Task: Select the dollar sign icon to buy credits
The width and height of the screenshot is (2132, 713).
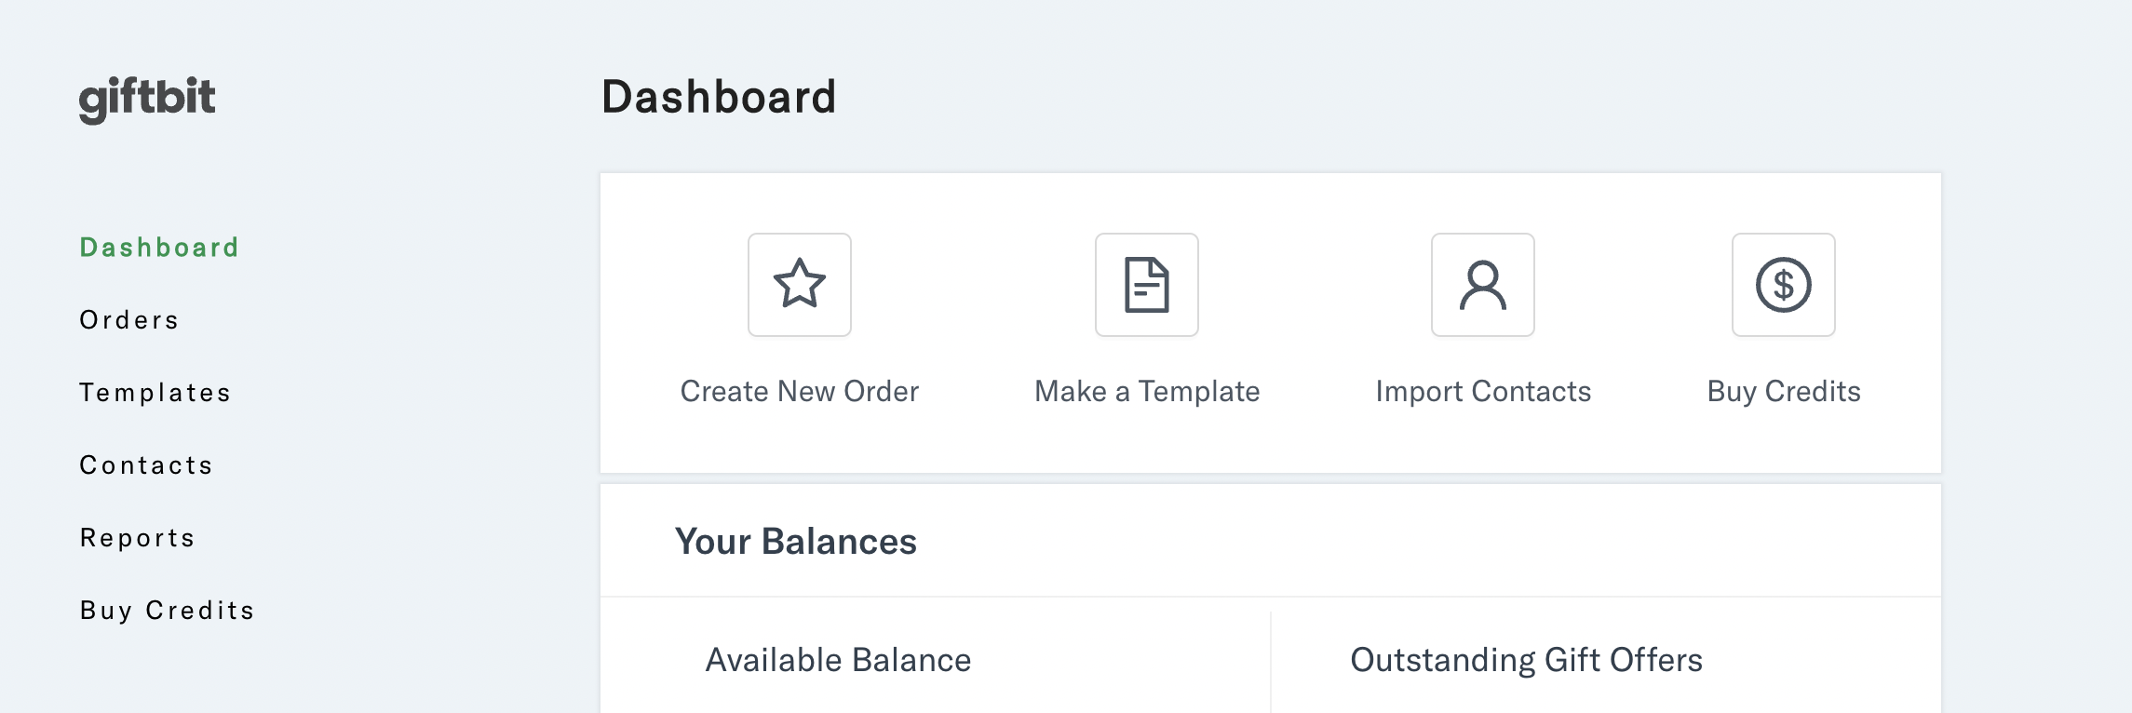Action: click(x=1783, y=285)
